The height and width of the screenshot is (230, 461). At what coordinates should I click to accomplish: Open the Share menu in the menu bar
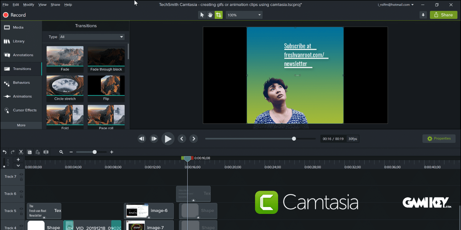55,4
